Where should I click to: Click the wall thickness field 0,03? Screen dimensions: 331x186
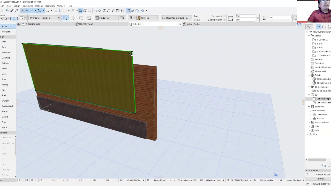point(280,18)
